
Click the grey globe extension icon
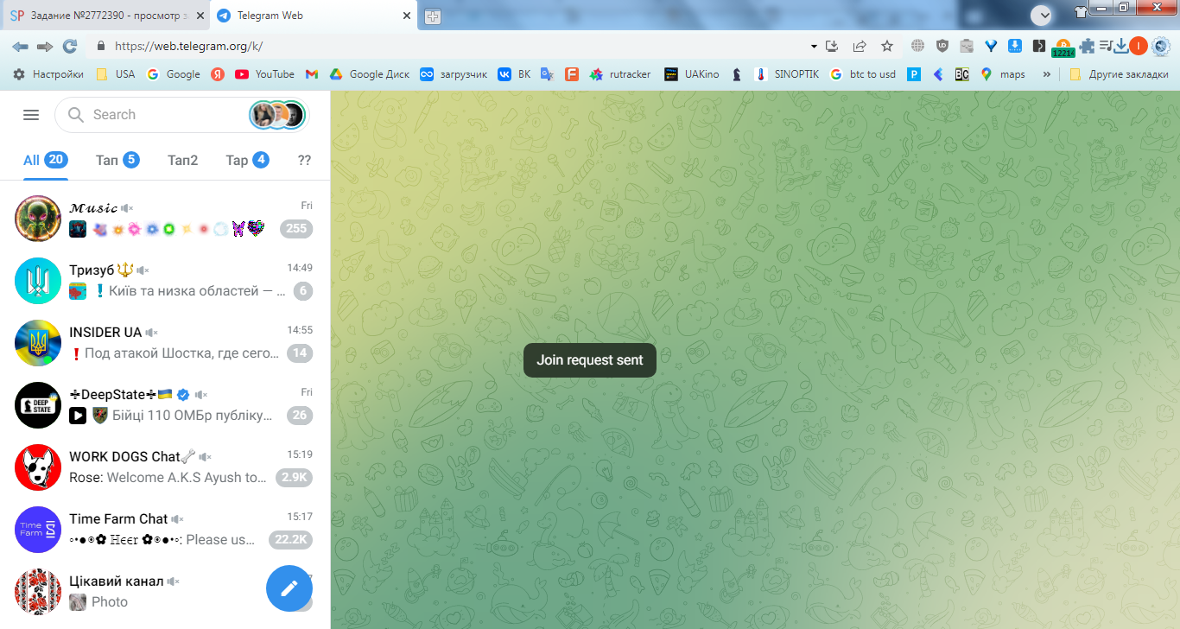pyautogui.click(x=917, y=47)
